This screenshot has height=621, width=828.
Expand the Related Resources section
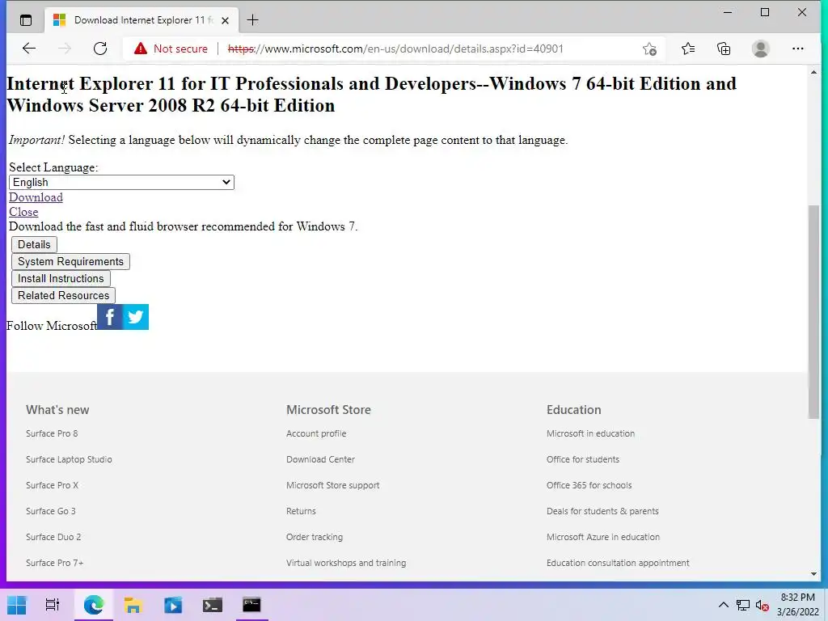tap(63, 295)
